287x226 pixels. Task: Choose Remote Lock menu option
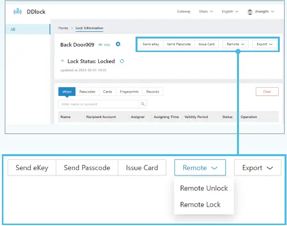204,204
